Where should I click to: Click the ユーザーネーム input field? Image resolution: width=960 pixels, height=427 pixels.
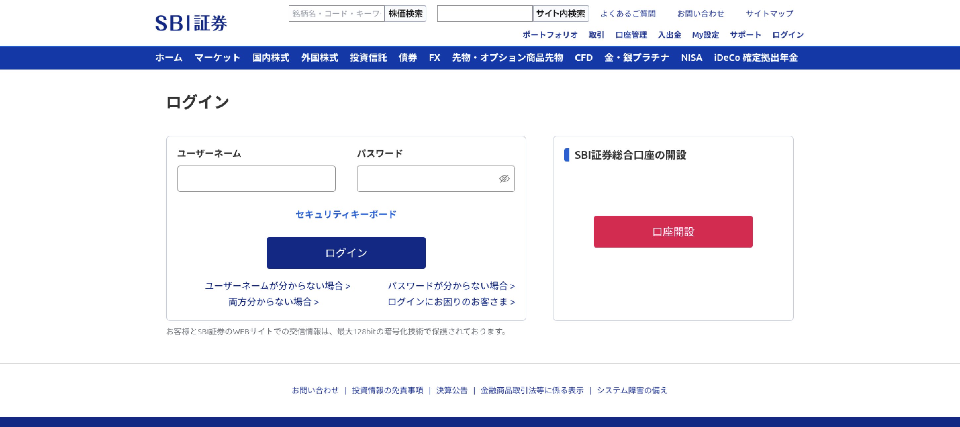tap(257, 179)
